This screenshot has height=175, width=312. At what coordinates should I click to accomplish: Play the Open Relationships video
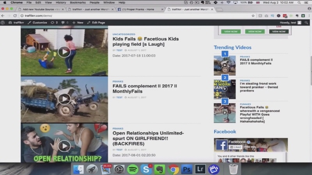point(64,146)
